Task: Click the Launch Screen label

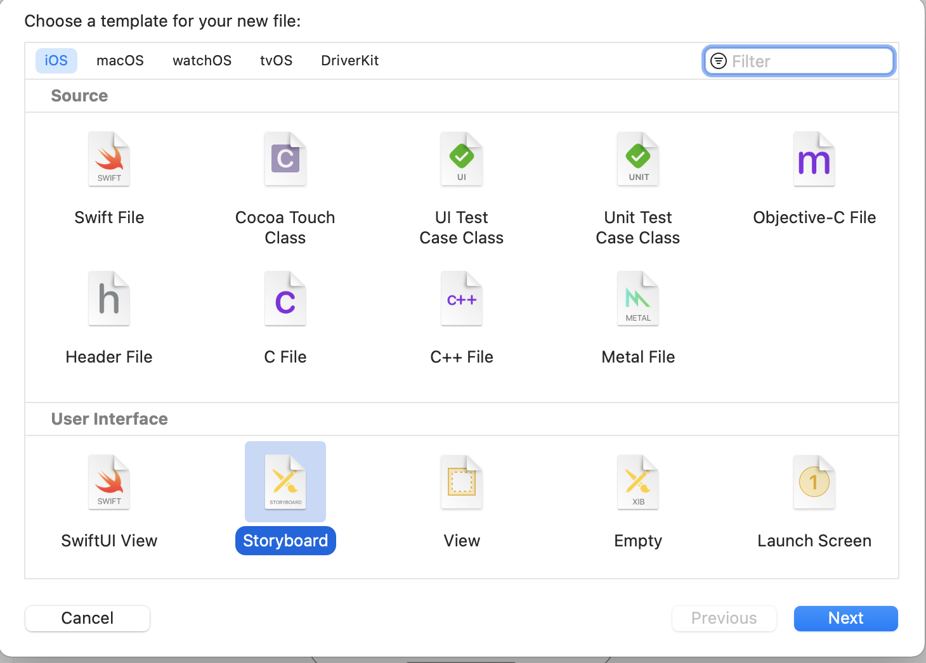Action: coord(814,541)
